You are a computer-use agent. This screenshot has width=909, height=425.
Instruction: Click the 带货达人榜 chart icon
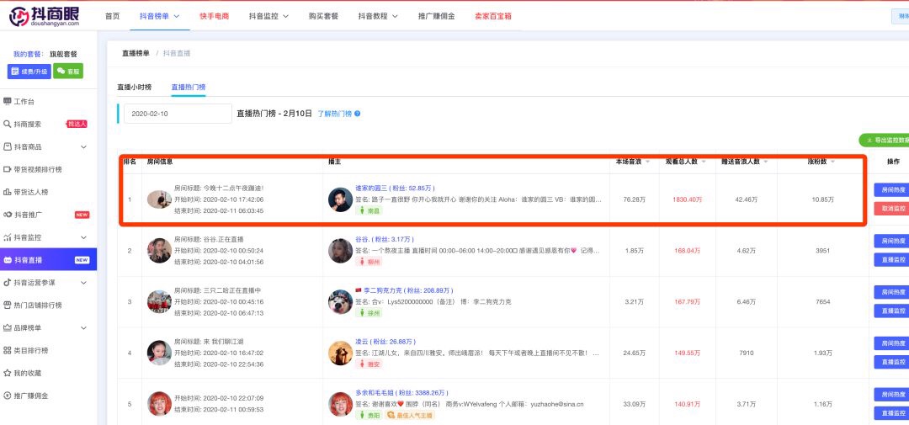point(8,192)
